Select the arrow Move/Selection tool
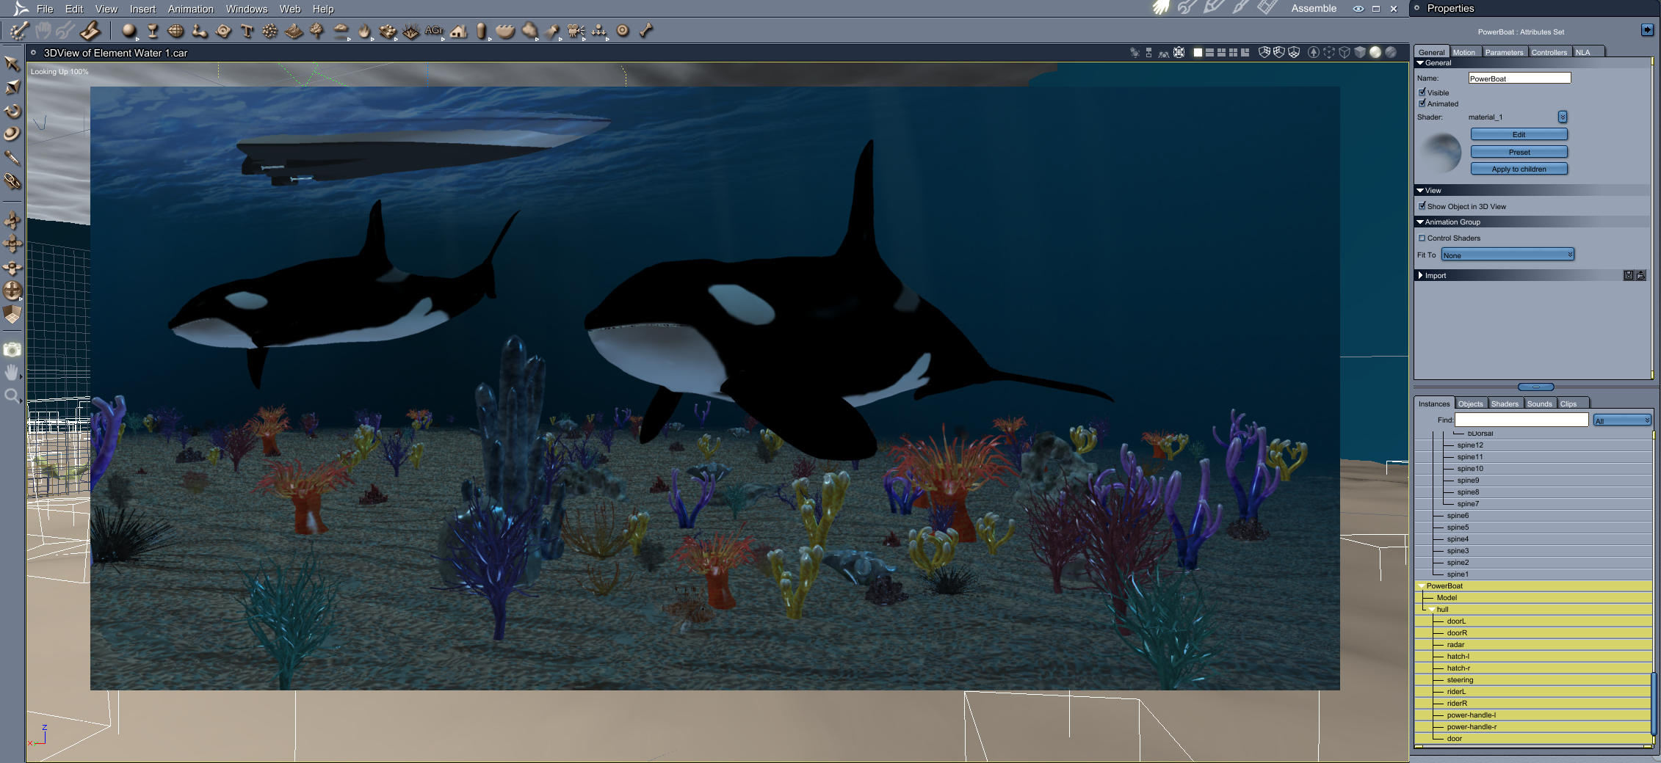This screenshot has width=1661, height=763. pos(12,64)
